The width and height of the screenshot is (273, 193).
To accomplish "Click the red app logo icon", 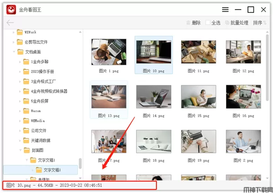I will point(11,10).
